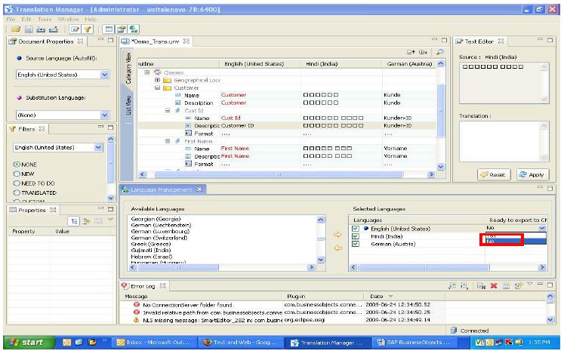Select the Demo_Trans.unv editor tab
The image size is (564, 354).
(155, 42)
